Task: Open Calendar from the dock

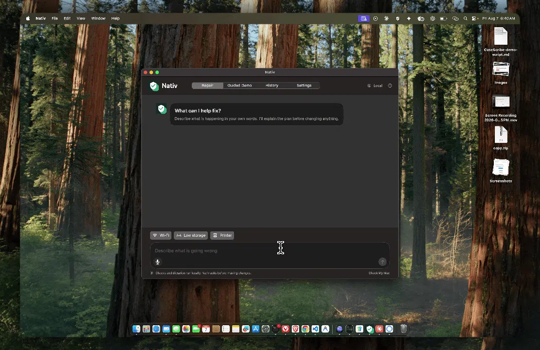Action: tap(206, 329)
